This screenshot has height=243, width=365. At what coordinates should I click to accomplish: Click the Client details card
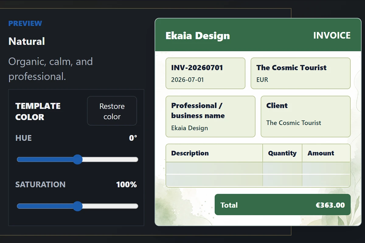point(306,117)
